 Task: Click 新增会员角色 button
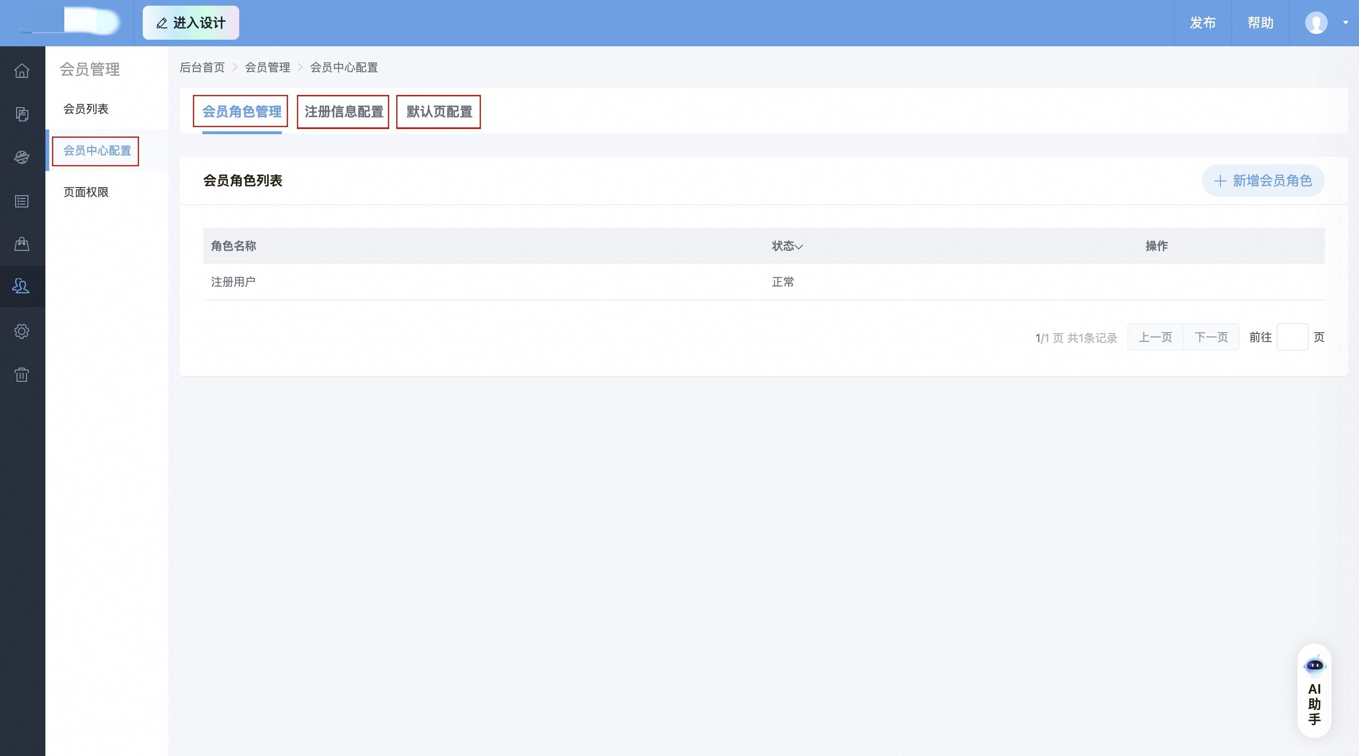(1263, 181)
